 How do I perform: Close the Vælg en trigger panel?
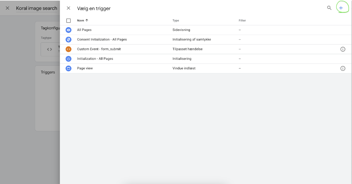click(x=68, y=8)
